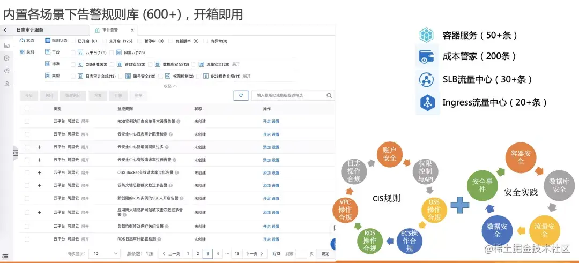Screen dimensions: 579x263
Task: Open the 每页显示 page size dropdown
Action: coord(105,253)
